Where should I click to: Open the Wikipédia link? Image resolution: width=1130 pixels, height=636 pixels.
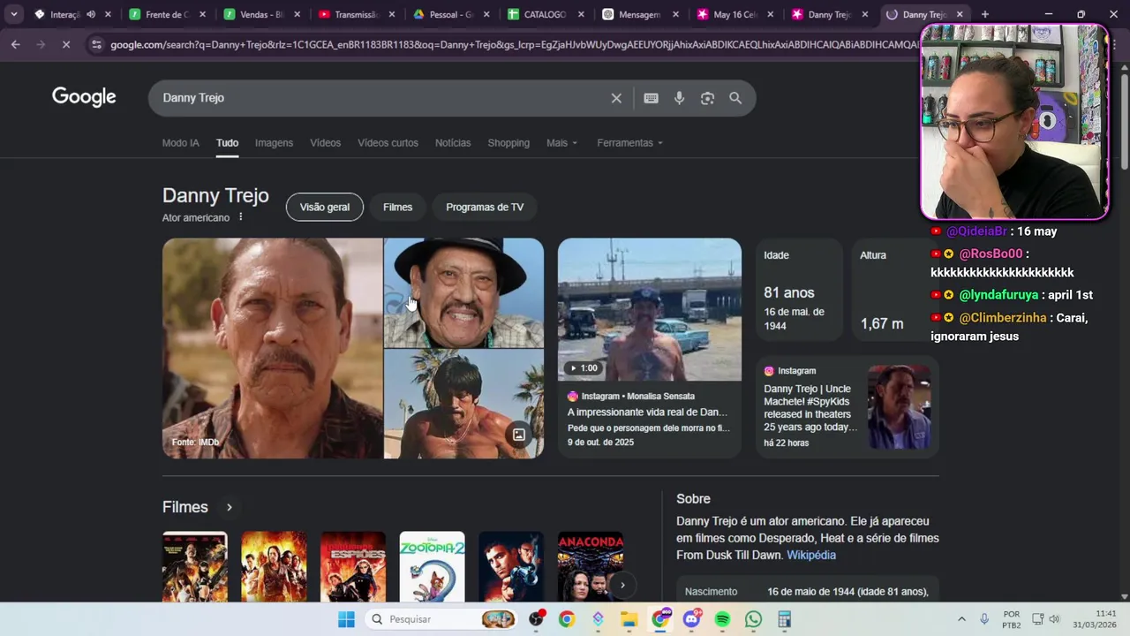pyautogui.click(x=811, y=555)
